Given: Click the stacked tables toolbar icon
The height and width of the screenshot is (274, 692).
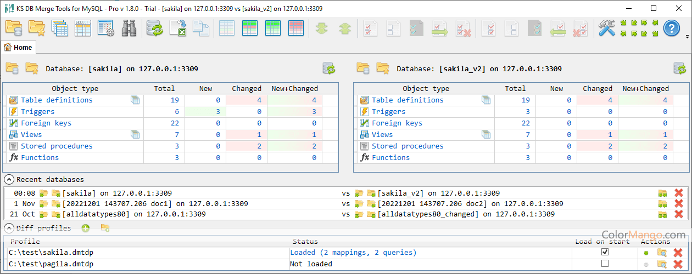Looking at the screenshot, I should [x=59, y=28].
